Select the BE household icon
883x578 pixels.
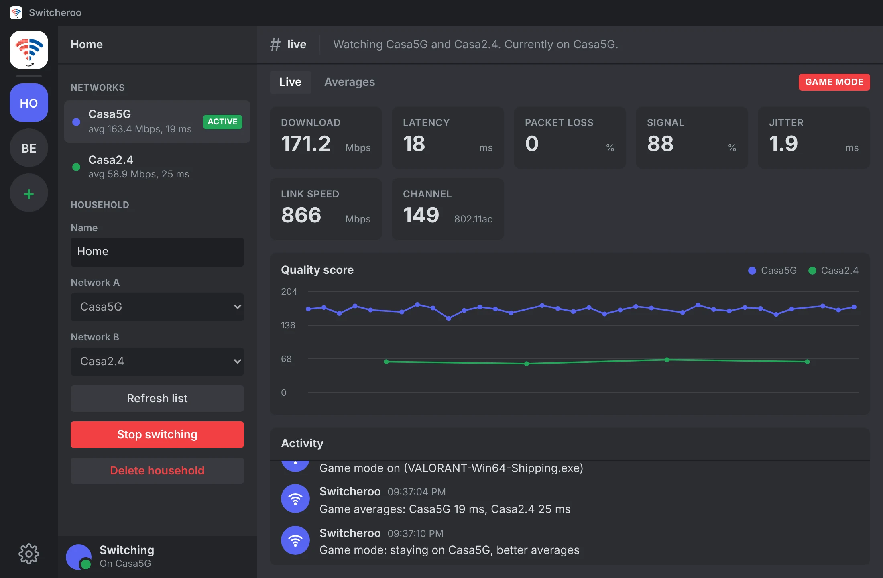(29, 148)
